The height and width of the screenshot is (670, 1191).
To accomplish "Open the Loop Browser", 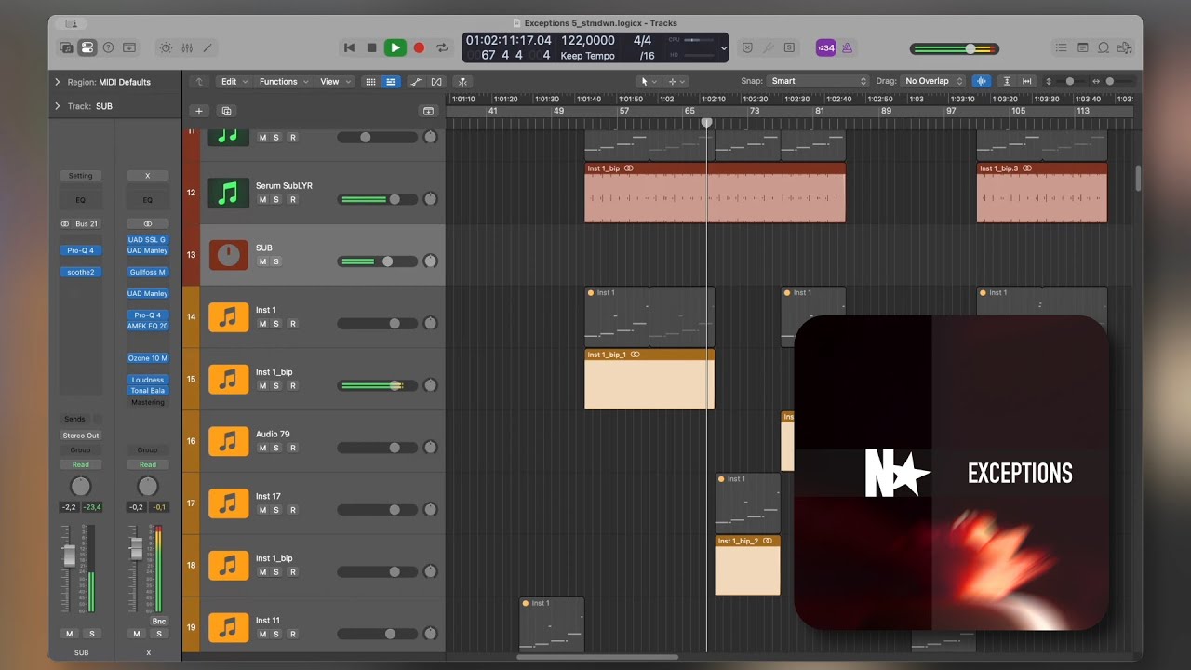I will [x=1104, y=47].
